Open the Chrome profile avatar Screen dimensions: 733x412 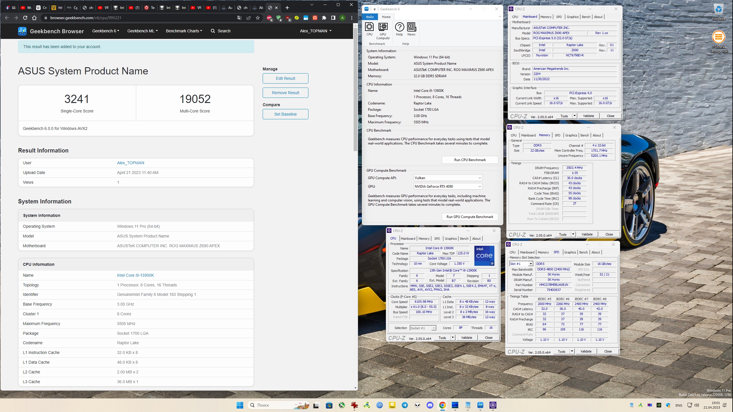coord(342,18)
